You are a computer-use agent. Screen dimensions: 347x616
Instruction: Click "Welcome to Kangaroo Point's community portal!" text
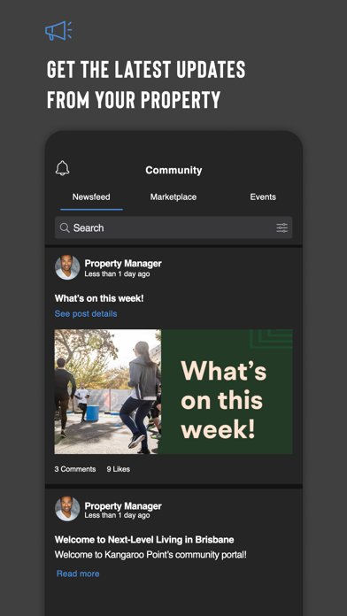click(150, 555)
